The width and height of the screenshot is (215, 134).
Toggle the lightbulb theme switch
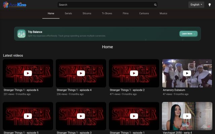[x=210, y=5]
